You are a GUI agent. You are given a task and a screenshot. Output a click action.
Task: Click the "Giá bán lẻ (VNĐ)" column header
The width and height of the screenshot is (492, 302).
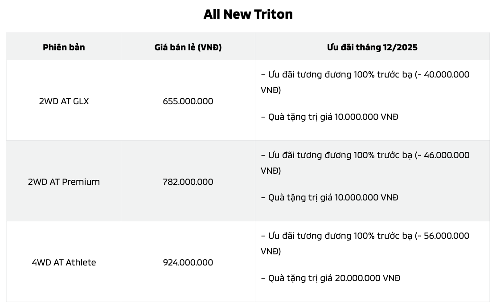tap(188, 47)
